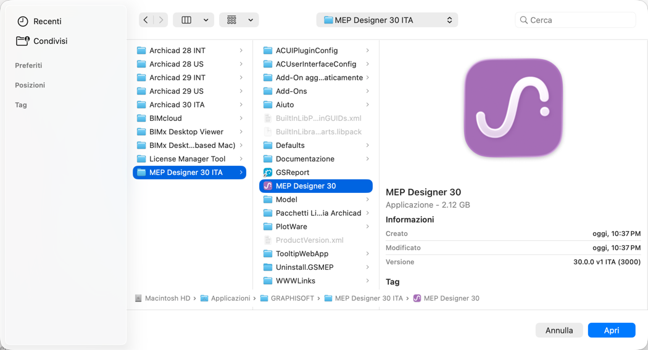Select the Archicad 29 US row
Screen dimensions: 648x350
(x=189, y=91)
